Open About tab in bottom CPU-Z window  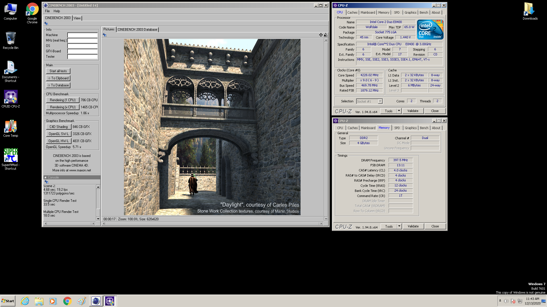click(x=436, y=128)
